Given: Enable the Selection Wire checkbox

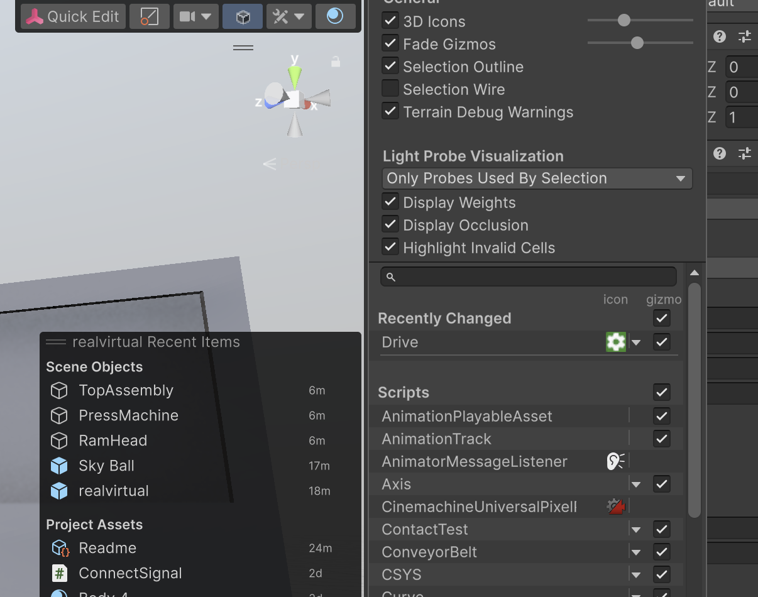Looking at the screenshot, I should (x=390, y=89).
